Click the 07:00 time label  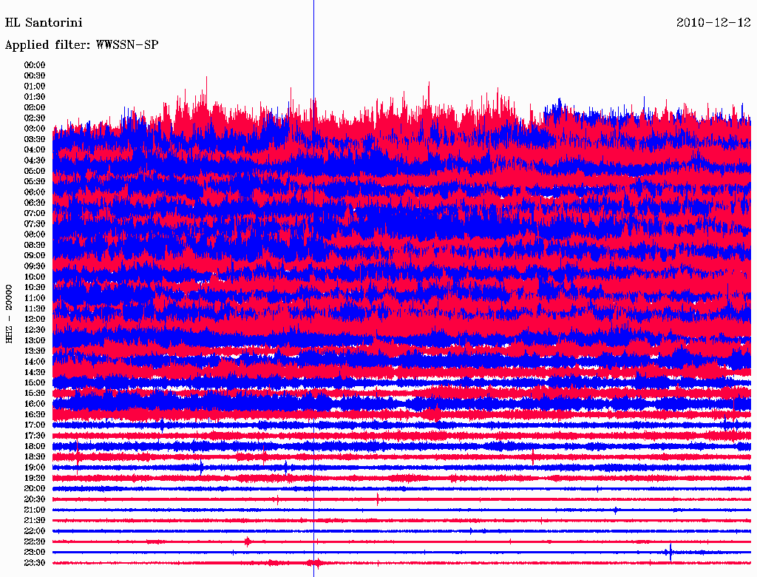pyautogui.click(x=35, y=213)
